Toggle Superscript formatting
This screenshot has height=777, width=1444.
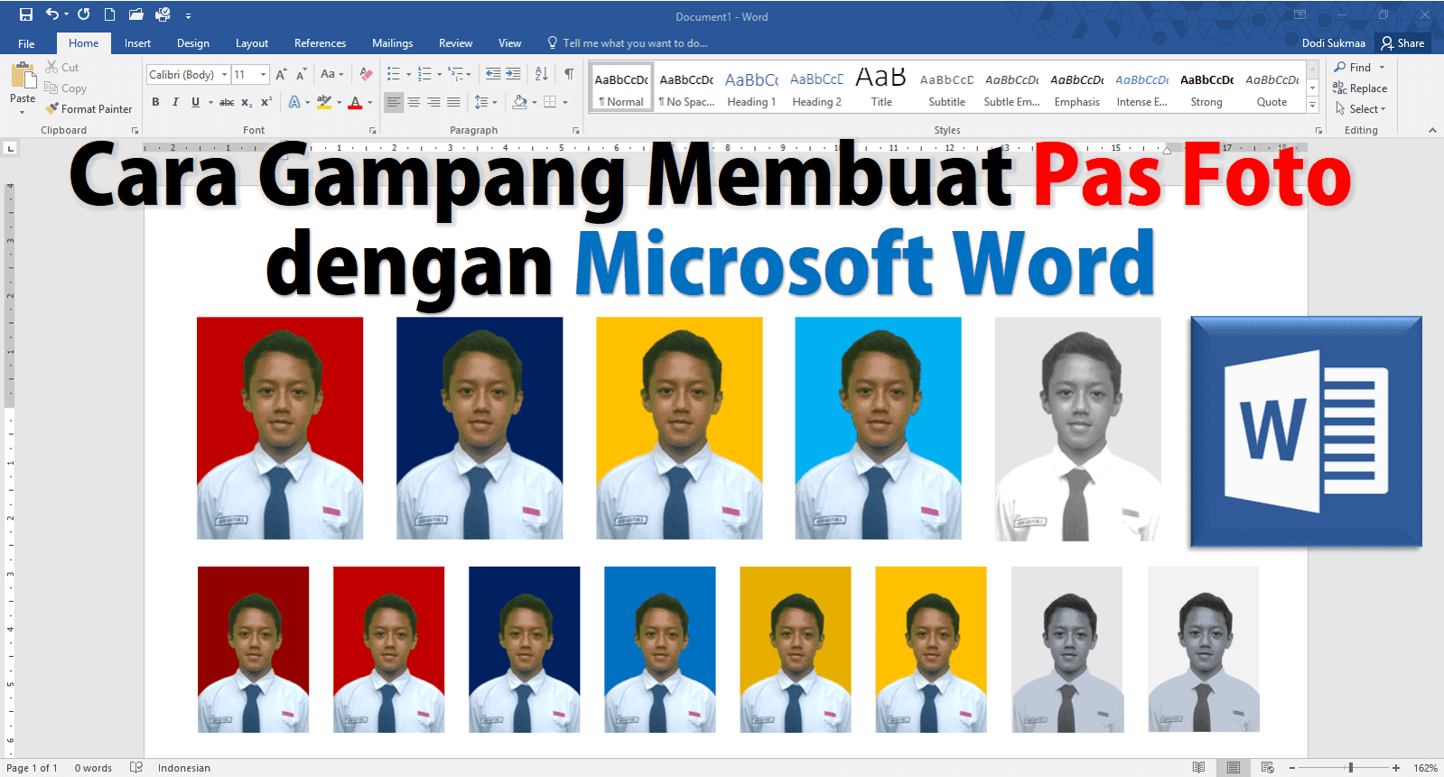(x=266, y=102)
